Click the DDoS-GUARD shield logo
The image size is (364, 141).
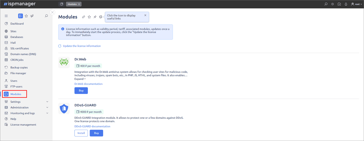pyautogui.click(x=64, y=109)
